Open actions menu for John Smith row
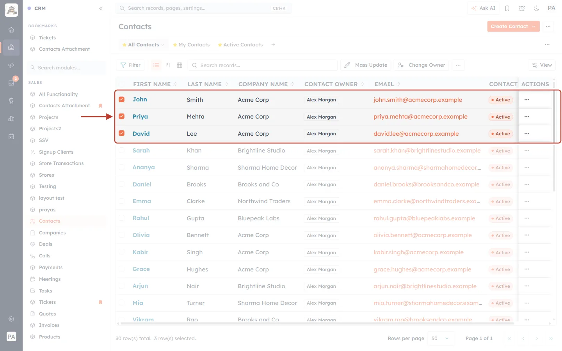562x351 pixels. pyautogui.click(x=527, y=100)
